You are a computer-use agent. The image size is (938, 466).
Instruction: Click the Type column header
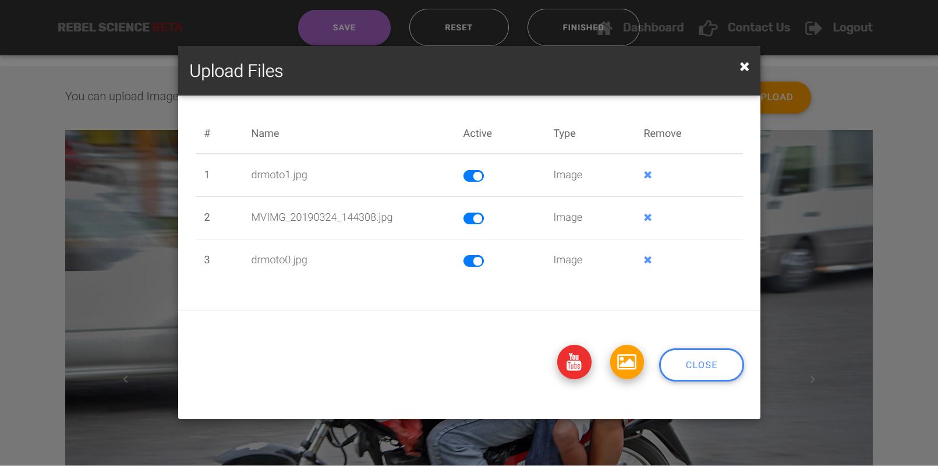(564, 133)
